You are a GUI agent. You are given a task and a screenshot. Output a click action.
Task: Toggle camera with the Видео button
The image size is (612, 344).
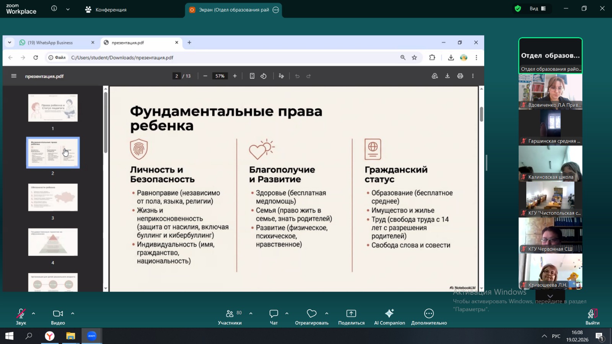(58, 316)
